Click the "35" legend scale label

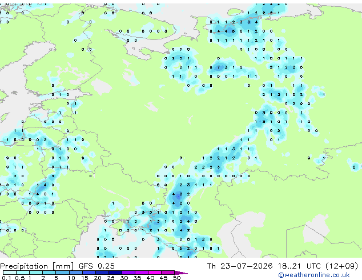pos(137,278)
